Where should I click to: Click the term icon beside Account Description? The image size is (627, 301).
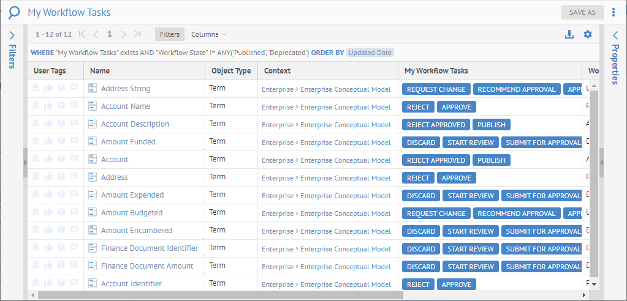tap(93, 124)
